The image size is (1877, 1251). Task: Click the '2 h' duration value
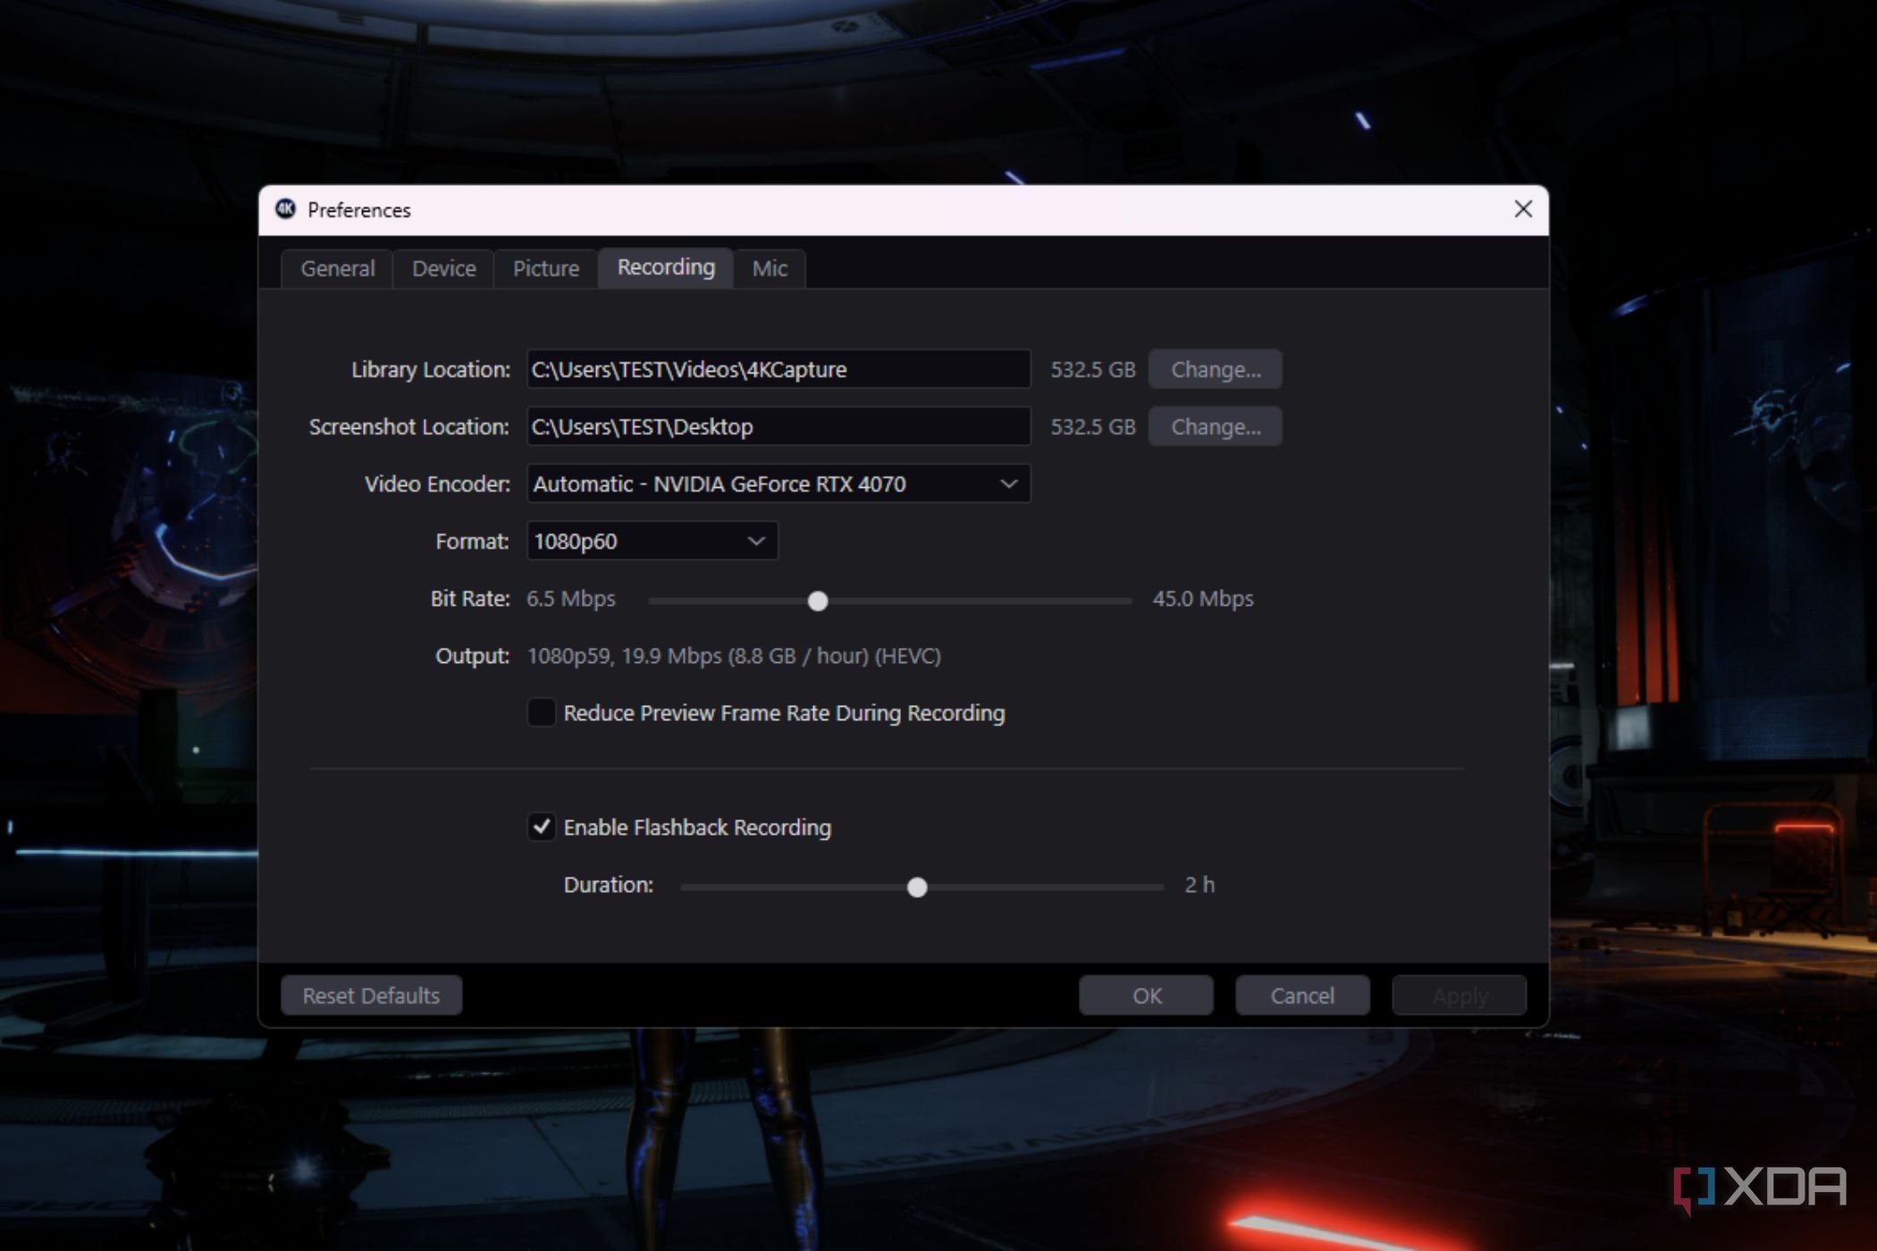[x=1199, y=885]
